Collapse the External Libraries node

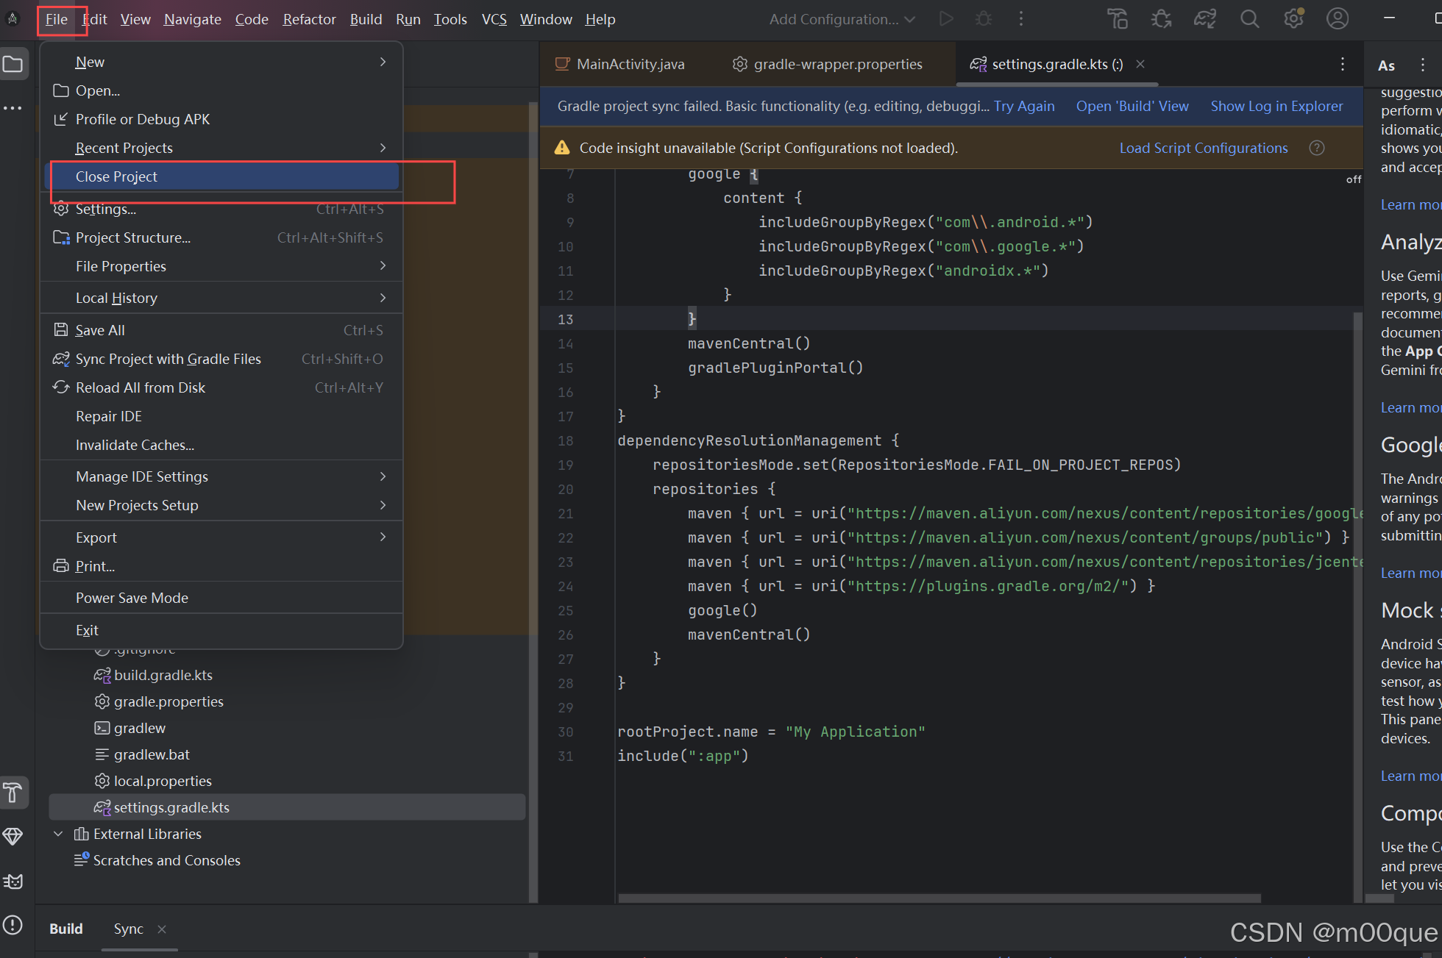tap(59, 834)
